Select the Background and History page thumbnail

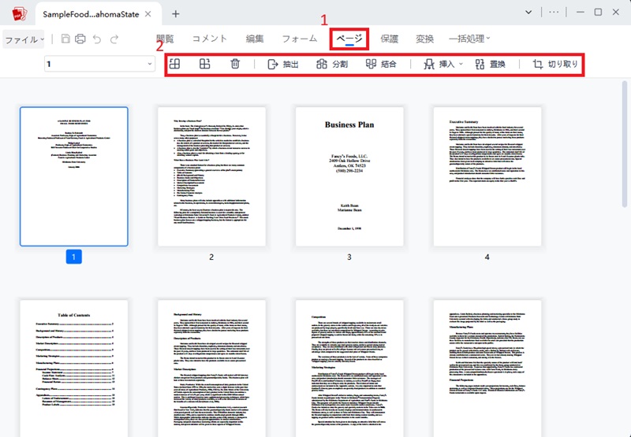(x=211, y=368)
